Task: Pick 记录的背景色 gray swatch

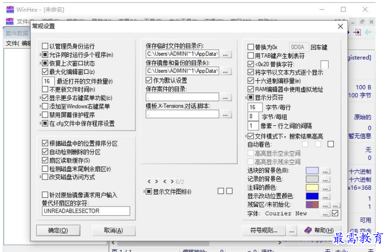Action: pos(312,179)
